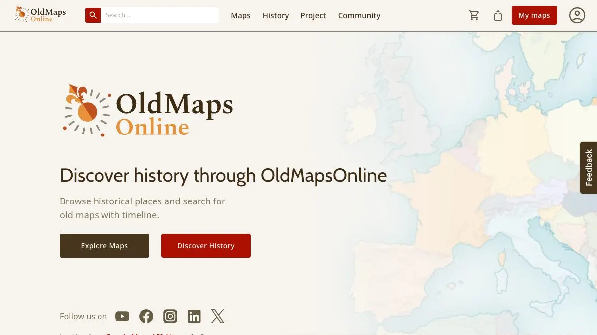Open the History menu

click(x=276, y=16)
